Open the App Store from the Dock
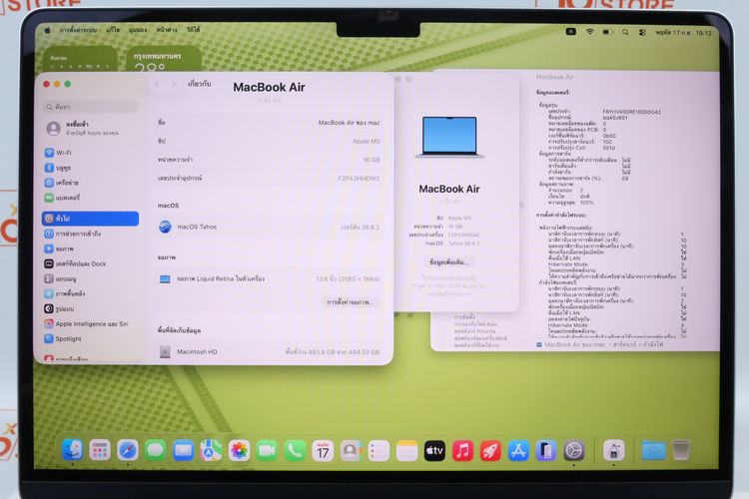Screen dimensions: 749x499 (x=518, y=450)
